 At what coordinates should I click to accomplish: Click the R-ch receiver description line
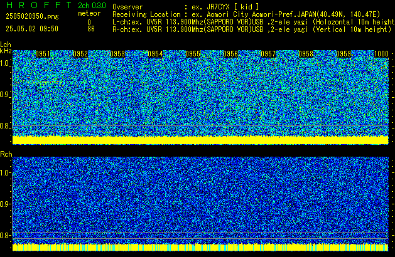tap(252, 29)
